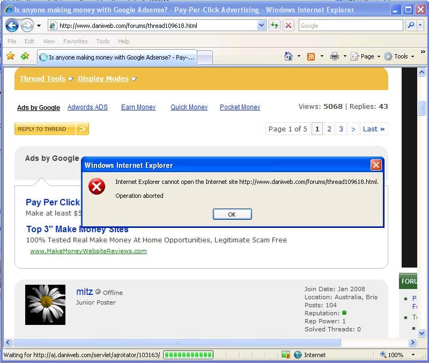
Task: Open the Adwords ADS link
Action: pos(87,107)
